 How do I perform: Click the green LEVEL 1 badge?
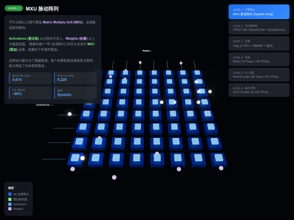(14, 8)
